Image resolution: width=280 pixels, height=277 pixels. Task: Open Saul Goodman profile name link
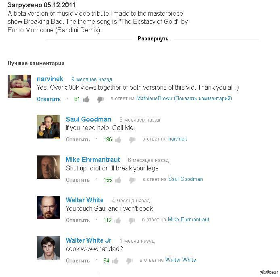click(x=88, y=119)
